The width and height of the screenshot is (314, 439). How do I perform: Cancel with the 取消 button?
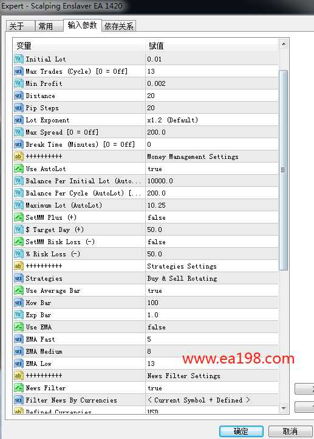coord(290,431)
